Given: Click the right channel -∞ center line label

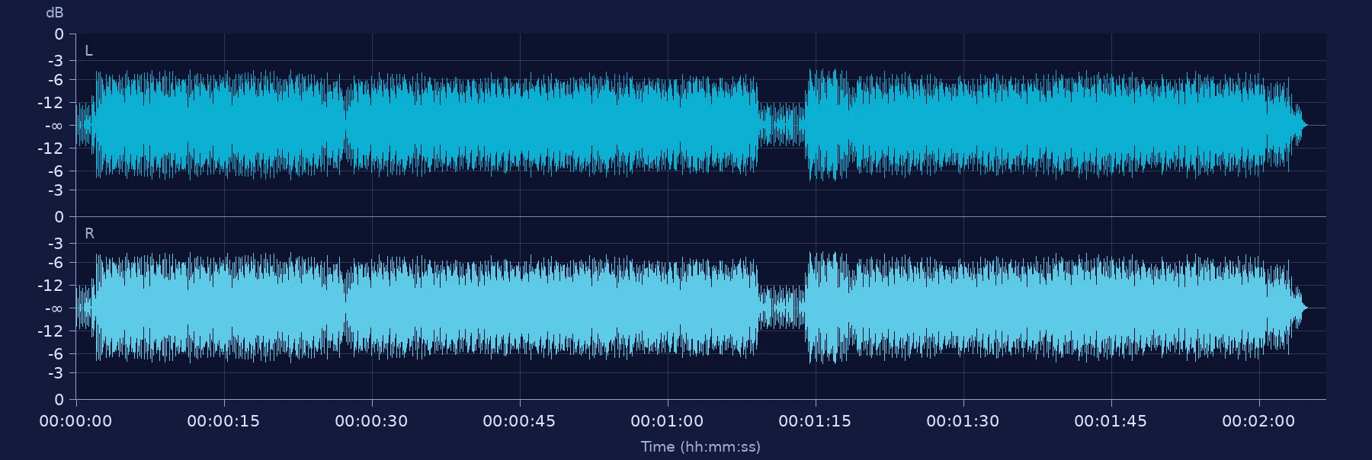Looking at the screenshot, I should point(54,308).
